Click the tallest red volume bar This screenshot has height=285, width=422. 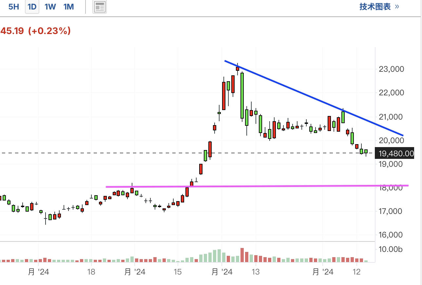pyautogui.click(x=242, y=255)
